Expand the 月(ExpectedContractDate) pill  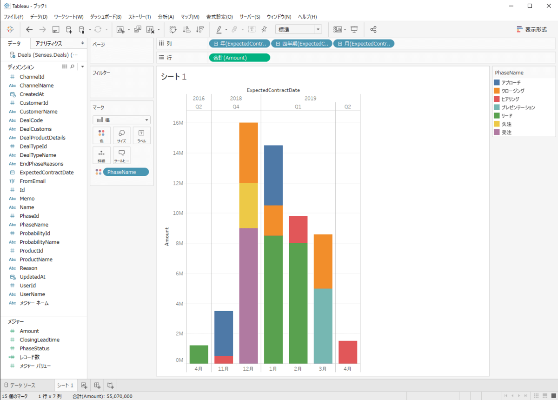340,44
